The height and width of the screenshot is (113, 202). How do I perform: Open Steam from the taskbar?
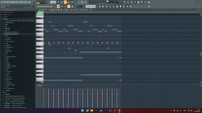[x=101, y=110]
